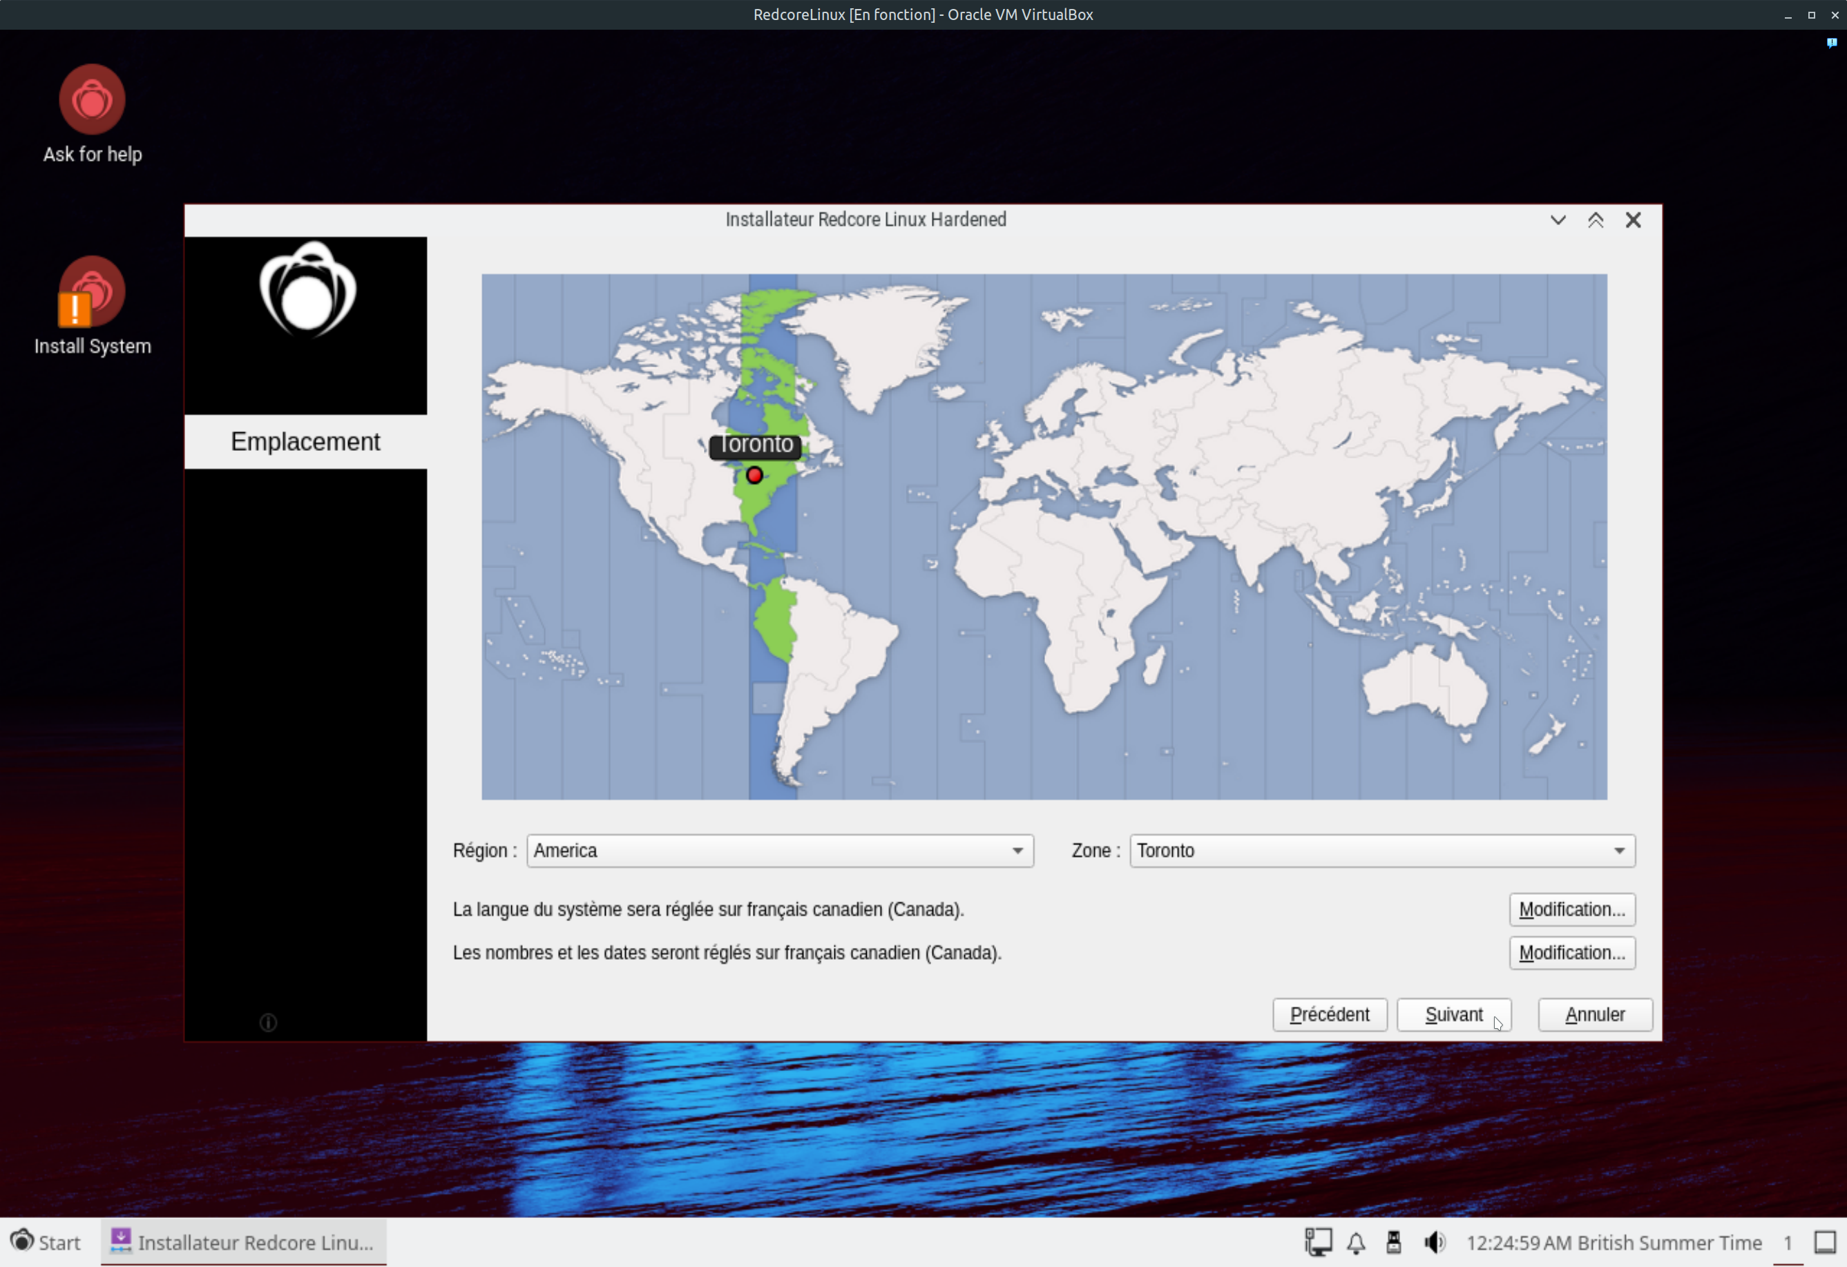Click the Suivant button
The height and width of the screenshot is (1267, 1847).
point(1453,1015)
